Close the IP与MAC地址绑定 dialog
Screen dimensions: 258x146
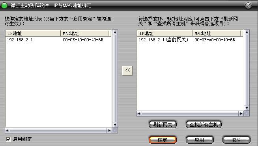(x=248, y=6)
